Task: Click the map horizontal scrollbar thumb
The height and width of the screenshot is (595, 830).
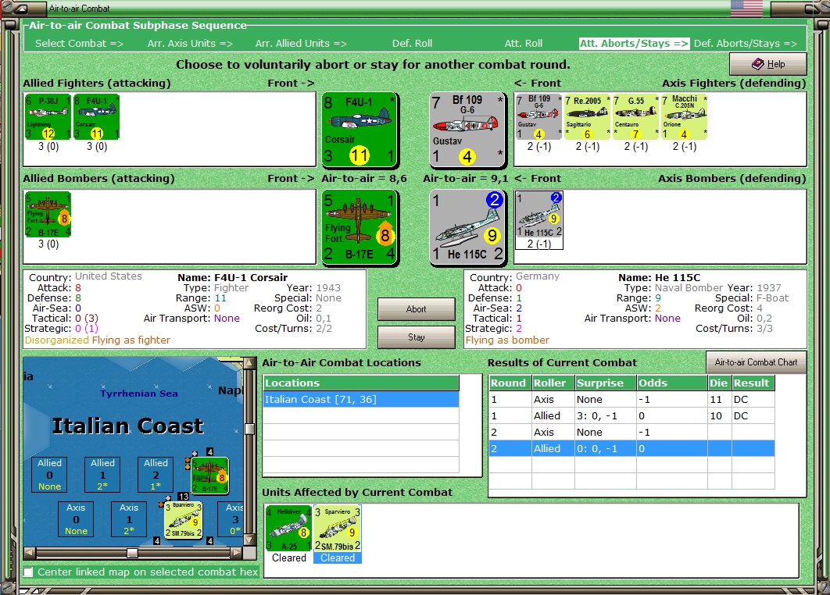Action: tap(132, 553)
